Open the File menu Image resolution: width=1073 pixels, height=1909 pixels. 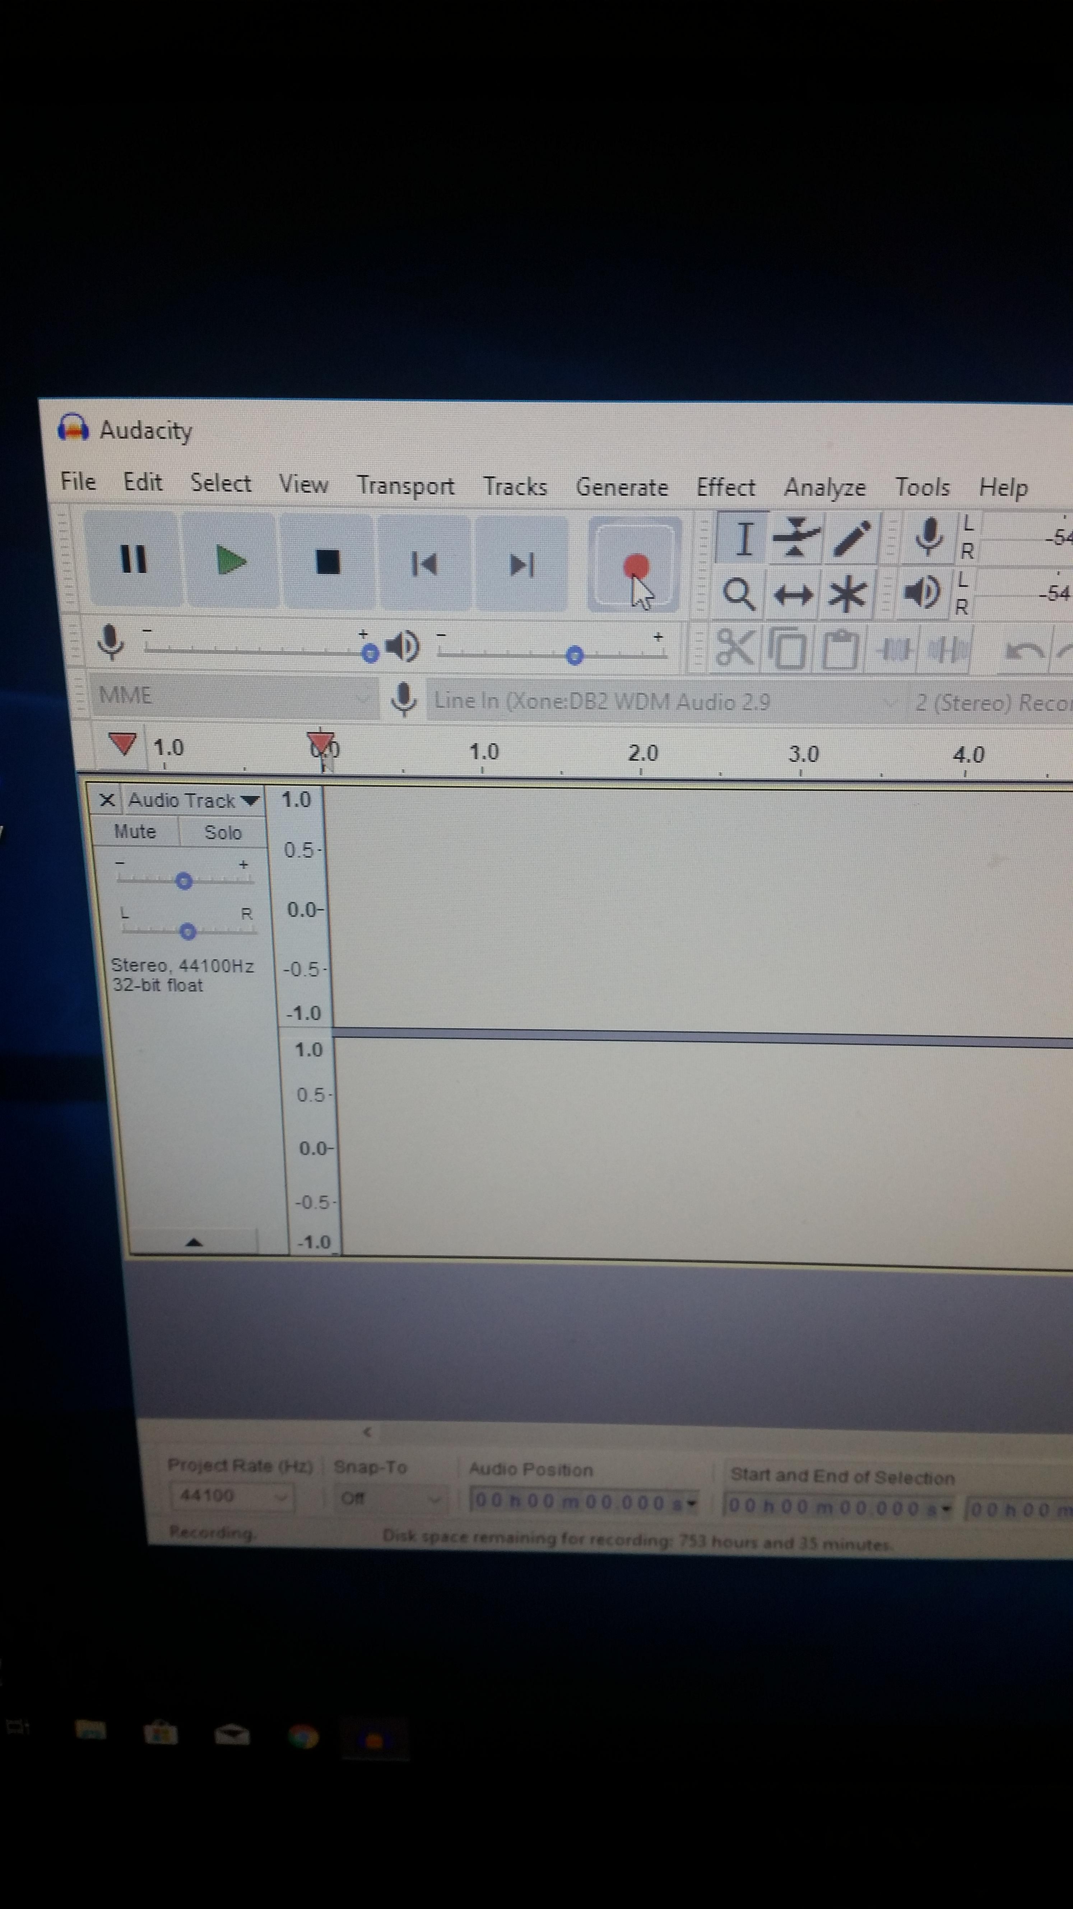pyautogui.click(x=78, y=482)
